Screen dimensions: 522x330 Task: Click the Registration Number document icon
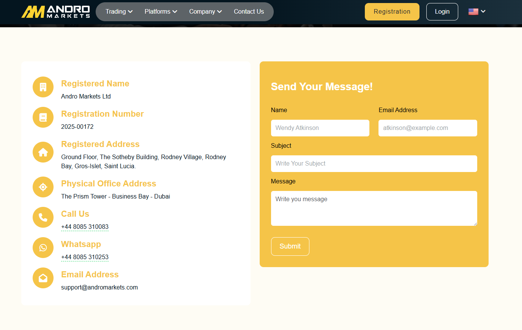43,117
